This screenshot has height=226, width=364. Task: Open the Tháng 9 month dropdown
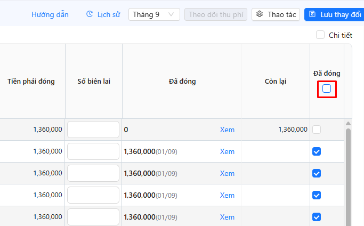click(154, 14)
